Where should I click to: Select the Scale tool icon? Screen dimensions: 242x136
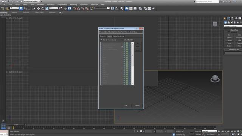click(x=47, y=8)
